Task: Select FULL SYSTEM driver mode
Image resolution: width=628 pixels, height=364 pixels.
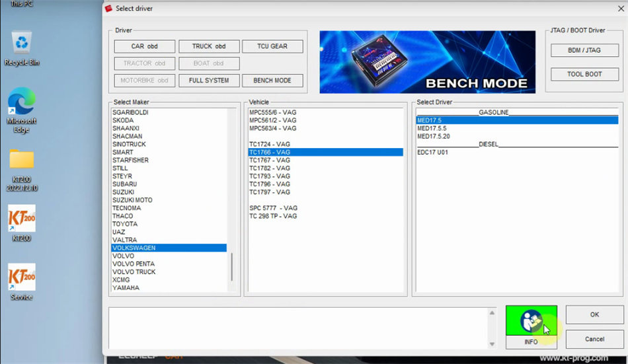Action: pyautogui.click(x=209, y=81)
